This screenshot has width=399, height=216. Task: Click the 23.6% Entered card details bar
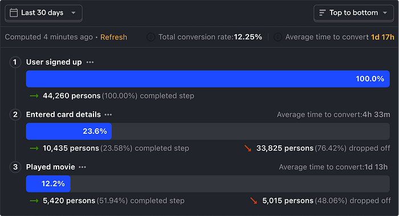(69, 131)
